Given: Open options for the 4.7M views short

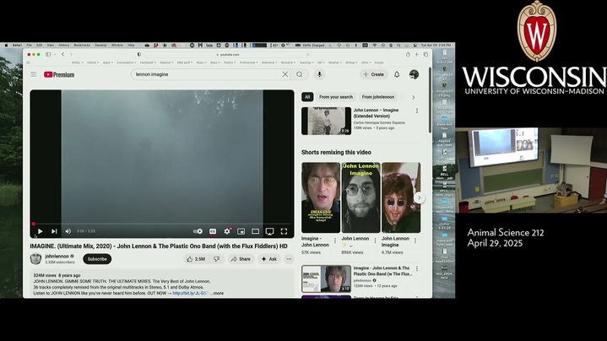Looking at the screenshot, I should (x=415, y=241).
